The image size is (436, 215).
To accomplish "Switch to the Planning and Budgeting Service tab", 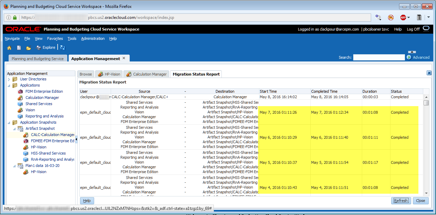I will [38, 59].
